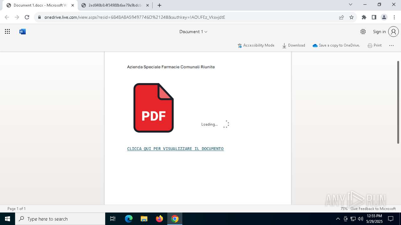
Task: Bookmark this tab with the star icon
Action: click(x=352, y=17)
